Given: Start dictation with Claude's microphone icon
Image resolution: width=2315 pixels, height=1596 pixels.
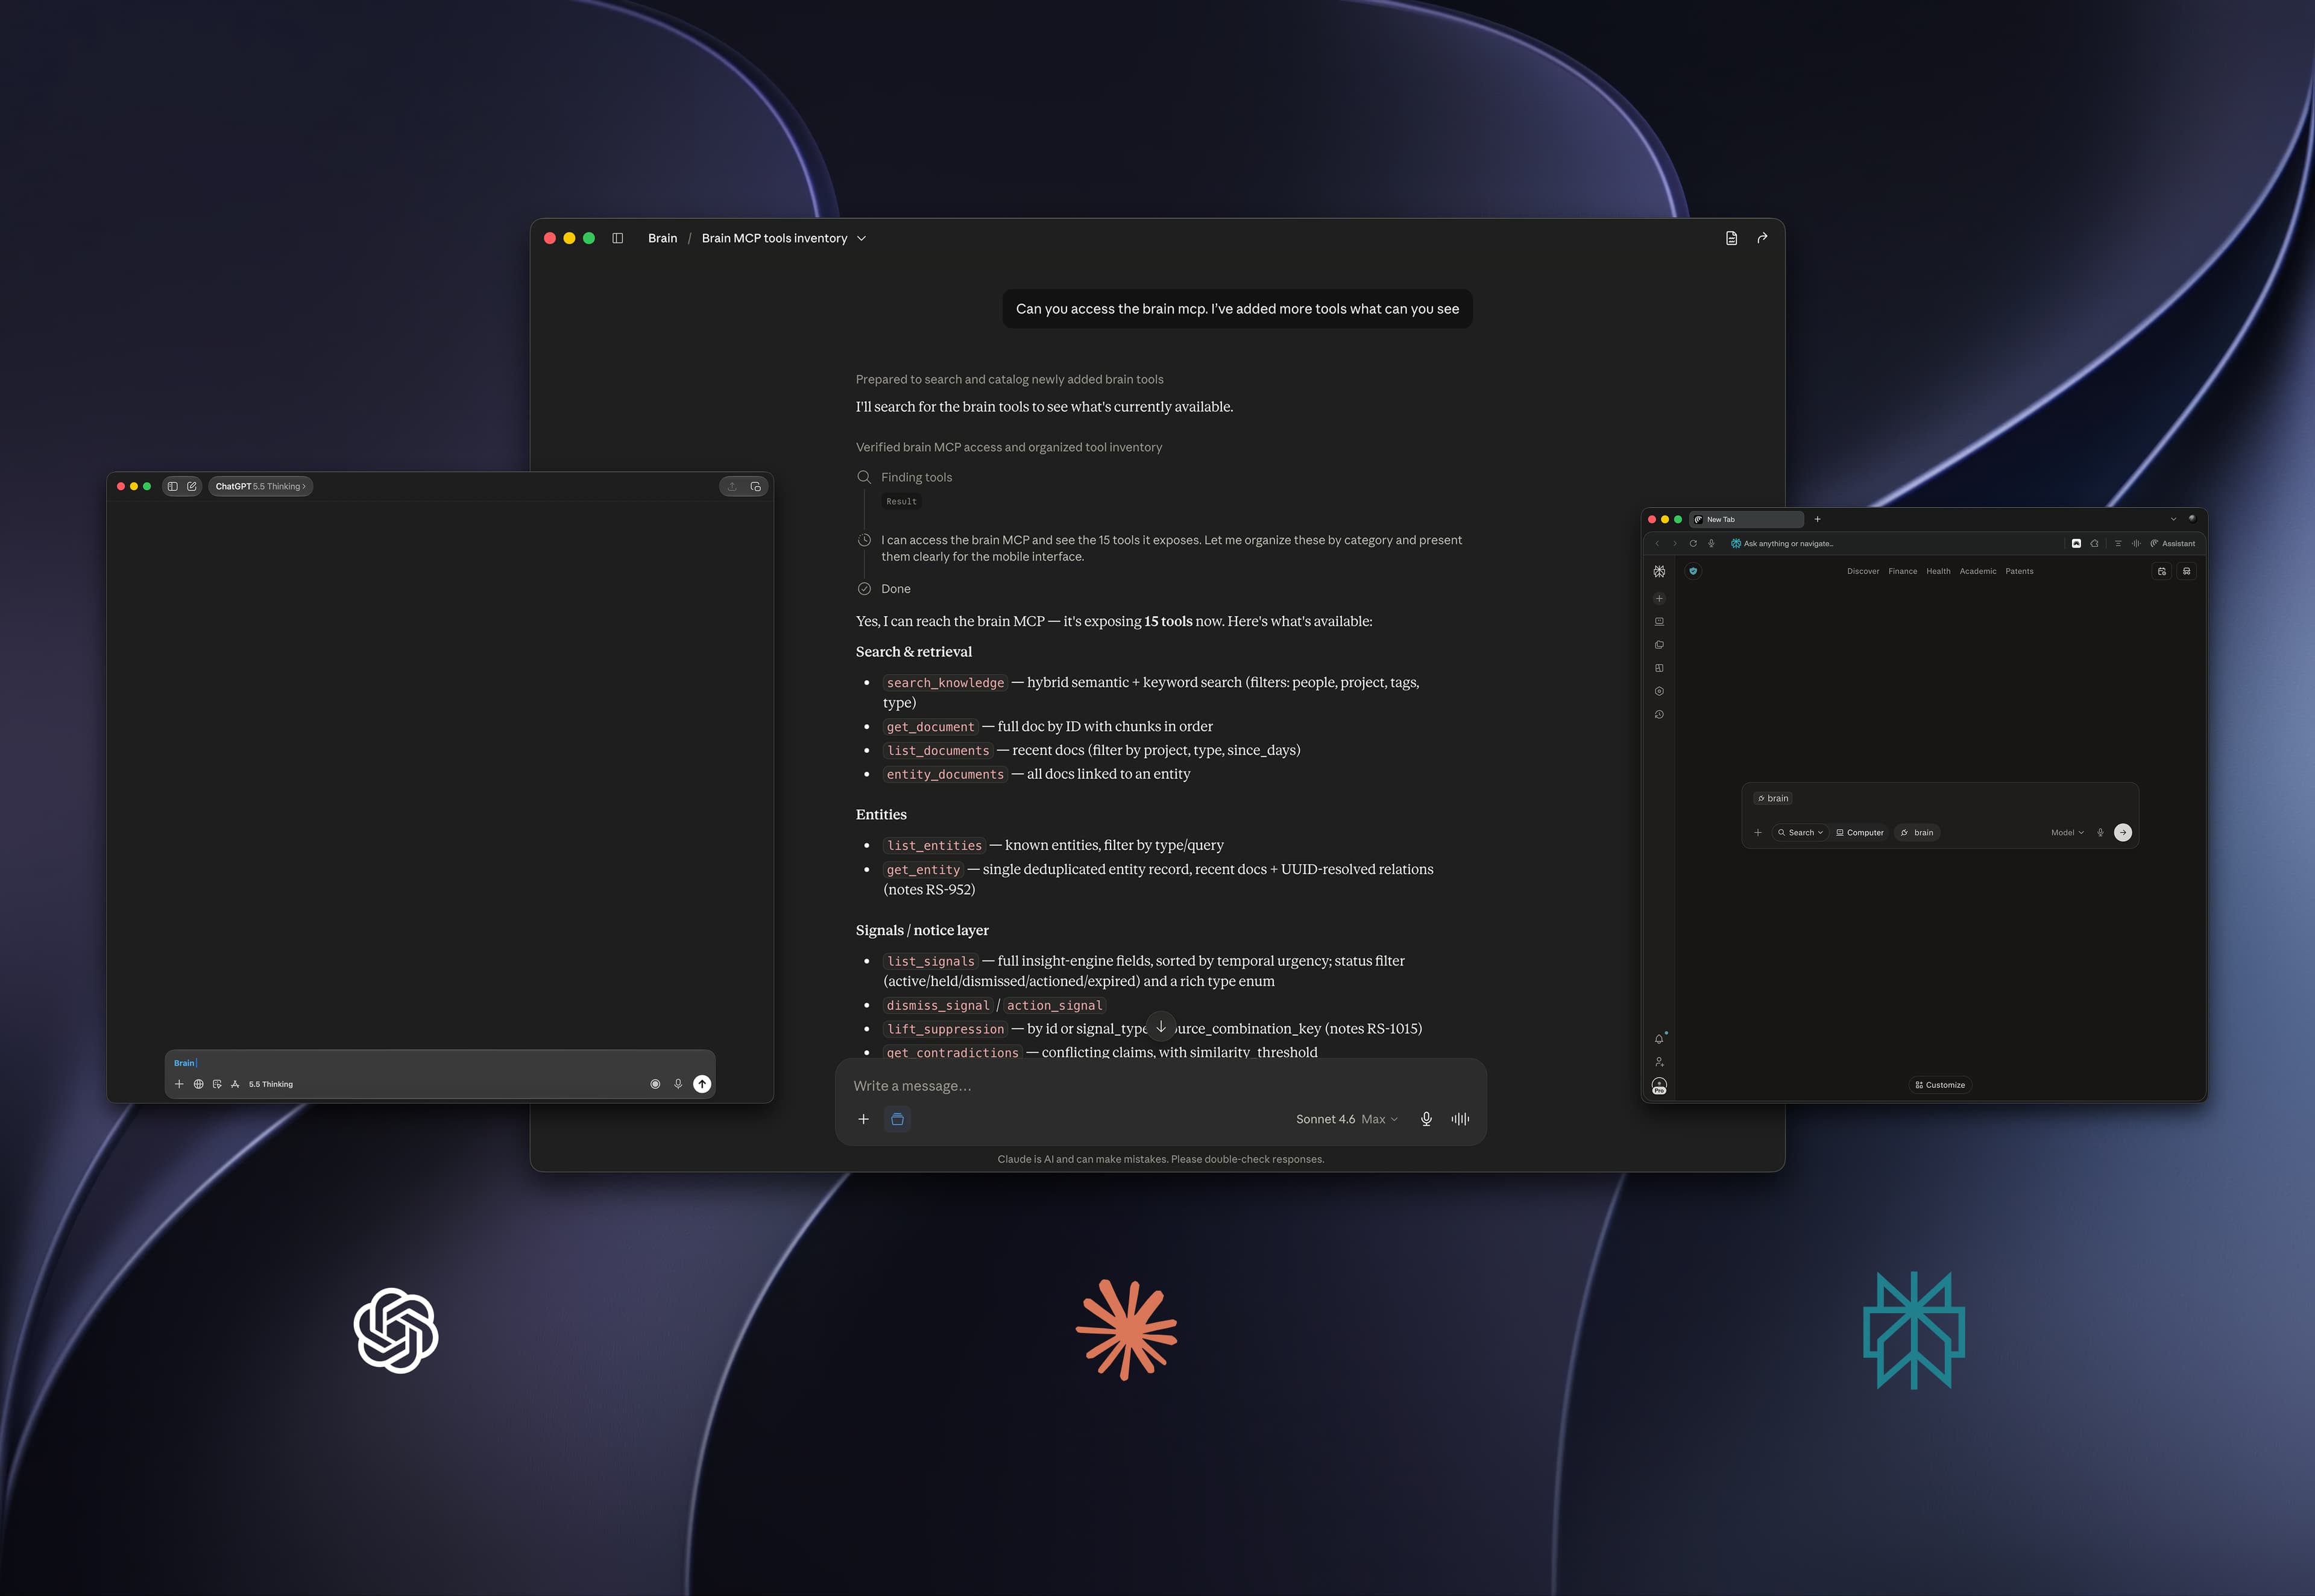Looking at the screenshot, I should tap(1426, 1119).
